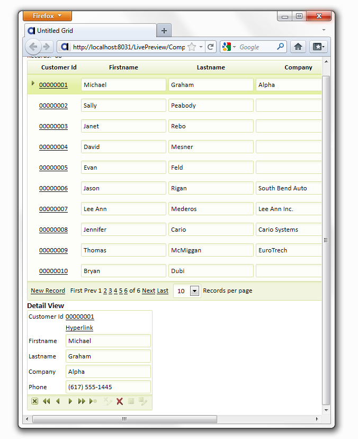The image size is (358, 439).
Task: Go to page 4 of the grid
Action: click(115, 291)
